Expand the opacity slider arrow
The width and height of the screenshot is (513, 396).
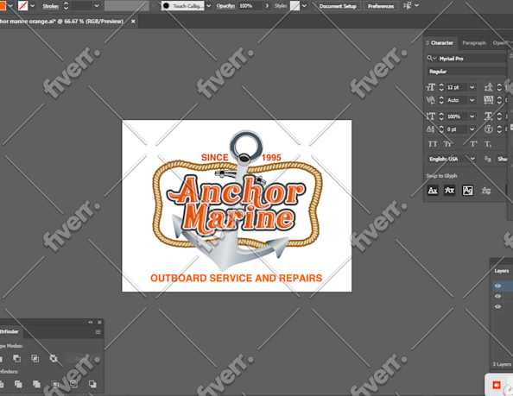[267, 6]
